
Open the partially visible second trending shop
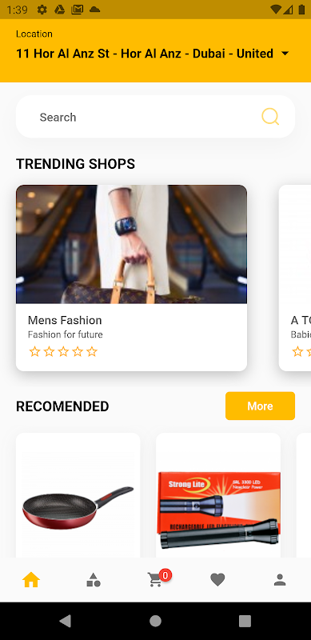pos(295,278)
